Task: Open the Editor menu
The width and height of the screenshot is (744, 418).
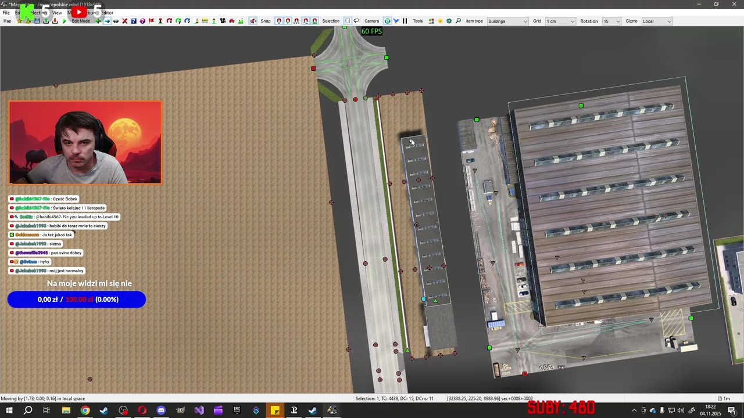Action: pyautogui.click(x=108, y=12)
